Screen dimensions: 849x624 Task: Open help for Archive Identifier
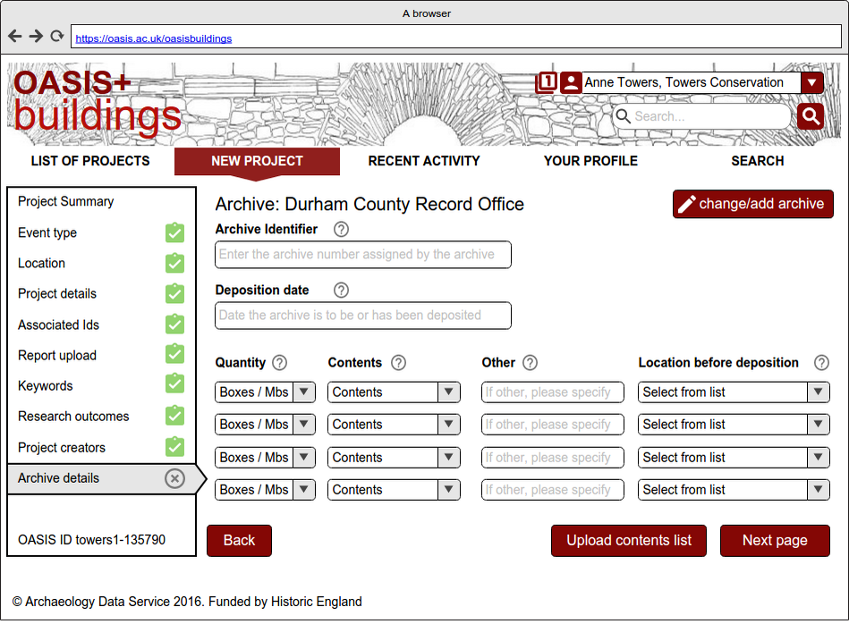point(341,230)
